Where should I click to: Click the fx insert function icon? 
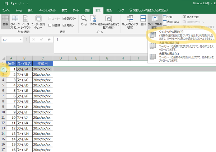pyautogui.click(x=49, y=40)
